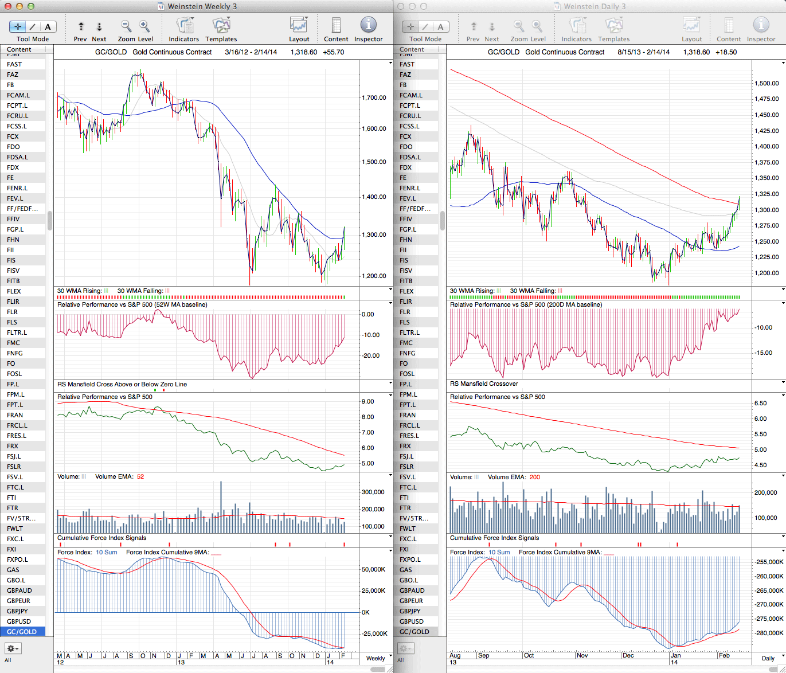
Task: Activate the text annotation tool mode
Action: pos(48,26)
